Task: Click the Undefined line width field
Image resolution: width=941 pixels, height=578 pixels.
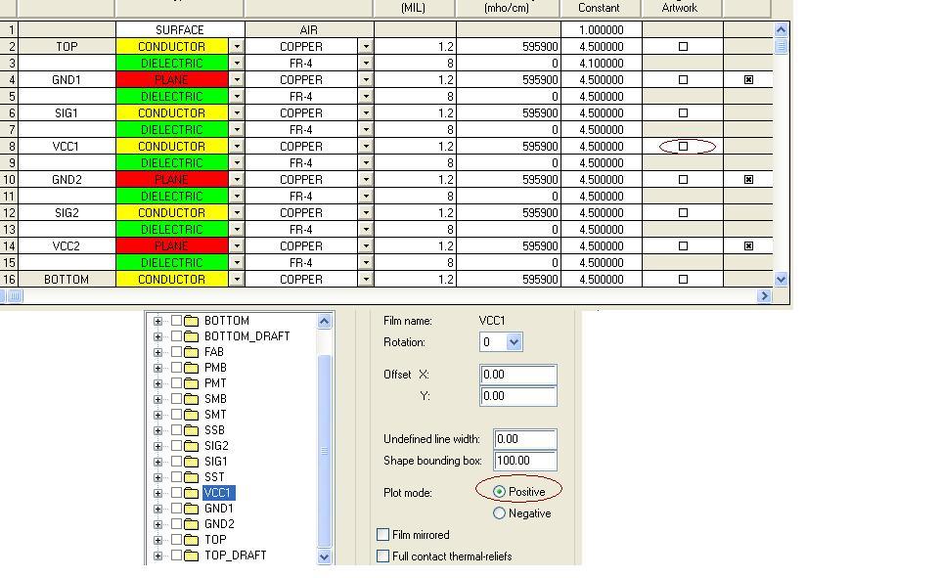Action: [x=524, y=439]
